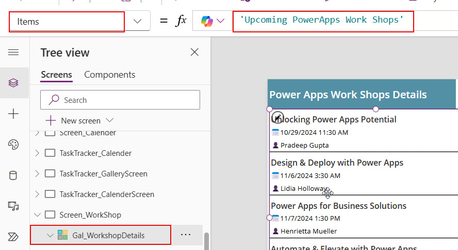Open the more options ellipsis for Gal_WorkshopDetails

click(x=186, y=235)
